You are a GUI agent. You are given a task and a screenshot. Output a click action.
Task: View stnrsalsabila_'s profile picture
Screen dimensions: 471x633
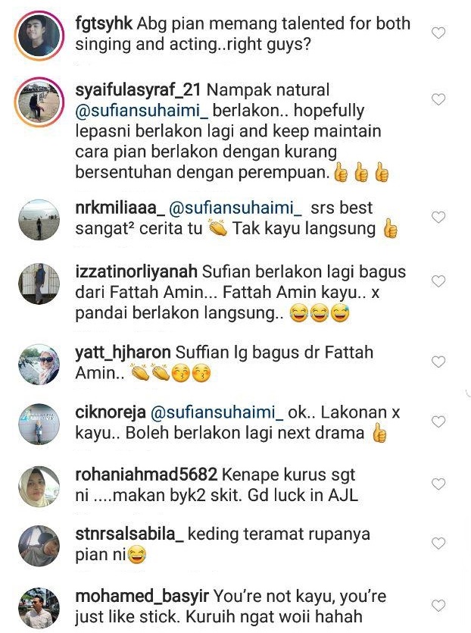pos(39,546)
